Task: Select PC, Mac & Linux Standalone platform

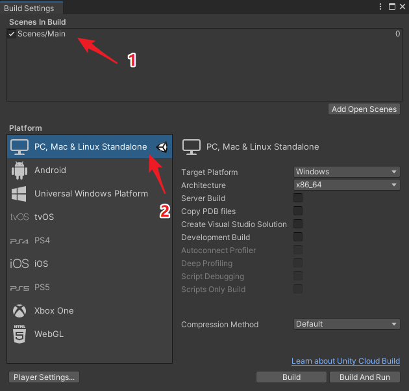Action: pos(90,146)
